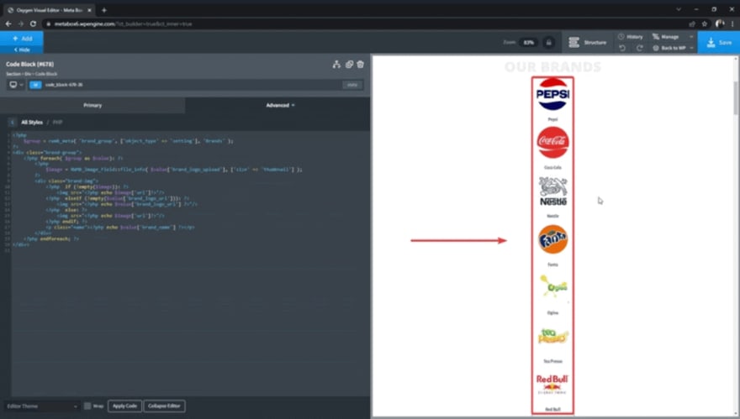
Task: Click the browser back arrow
Action: click(8, 24)
